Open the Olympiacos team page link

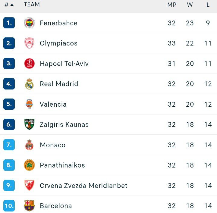(x=58, y=43)
